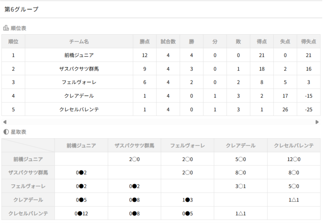This screenshot has width=323, height=223.
Task: Click the 試合数 column header
Action: pos(168,42)
